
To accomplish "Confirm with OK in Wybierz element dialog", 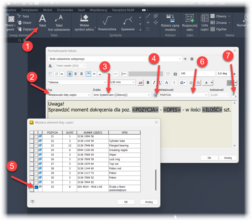I will click(126, 202).
